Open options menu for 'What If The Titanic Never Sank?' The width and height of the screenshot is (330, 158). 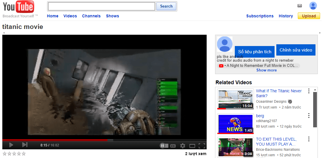pyautogui.click(x=309, y=91)
